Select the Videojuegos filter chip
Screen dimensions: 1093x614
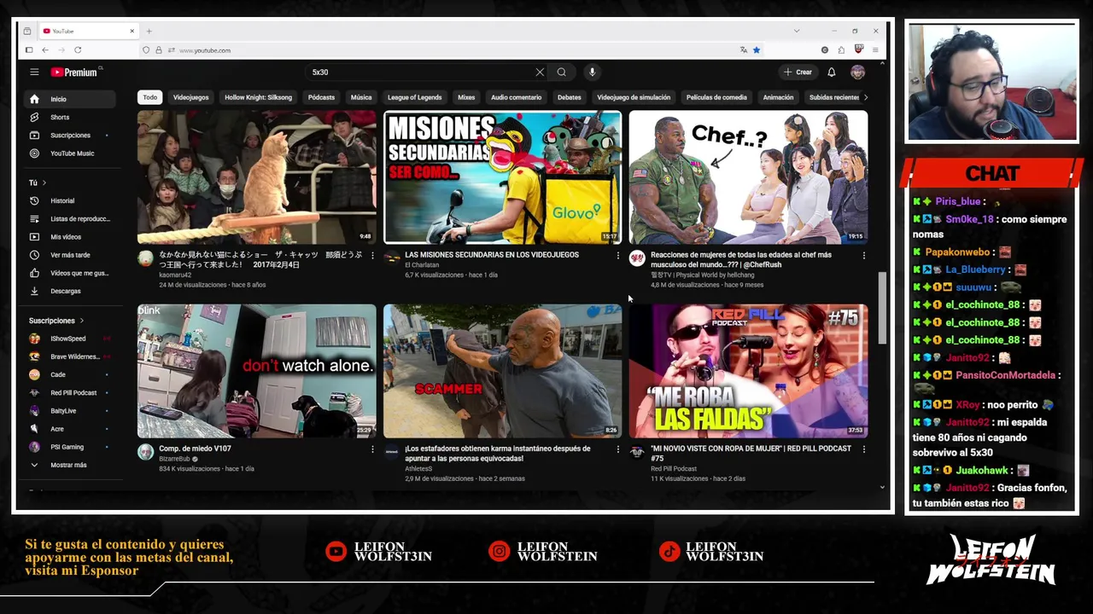[x=190, y=97]
